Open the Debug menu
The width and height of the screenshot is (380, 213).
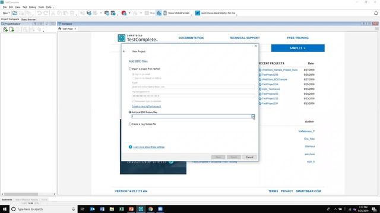pos(32,7)
